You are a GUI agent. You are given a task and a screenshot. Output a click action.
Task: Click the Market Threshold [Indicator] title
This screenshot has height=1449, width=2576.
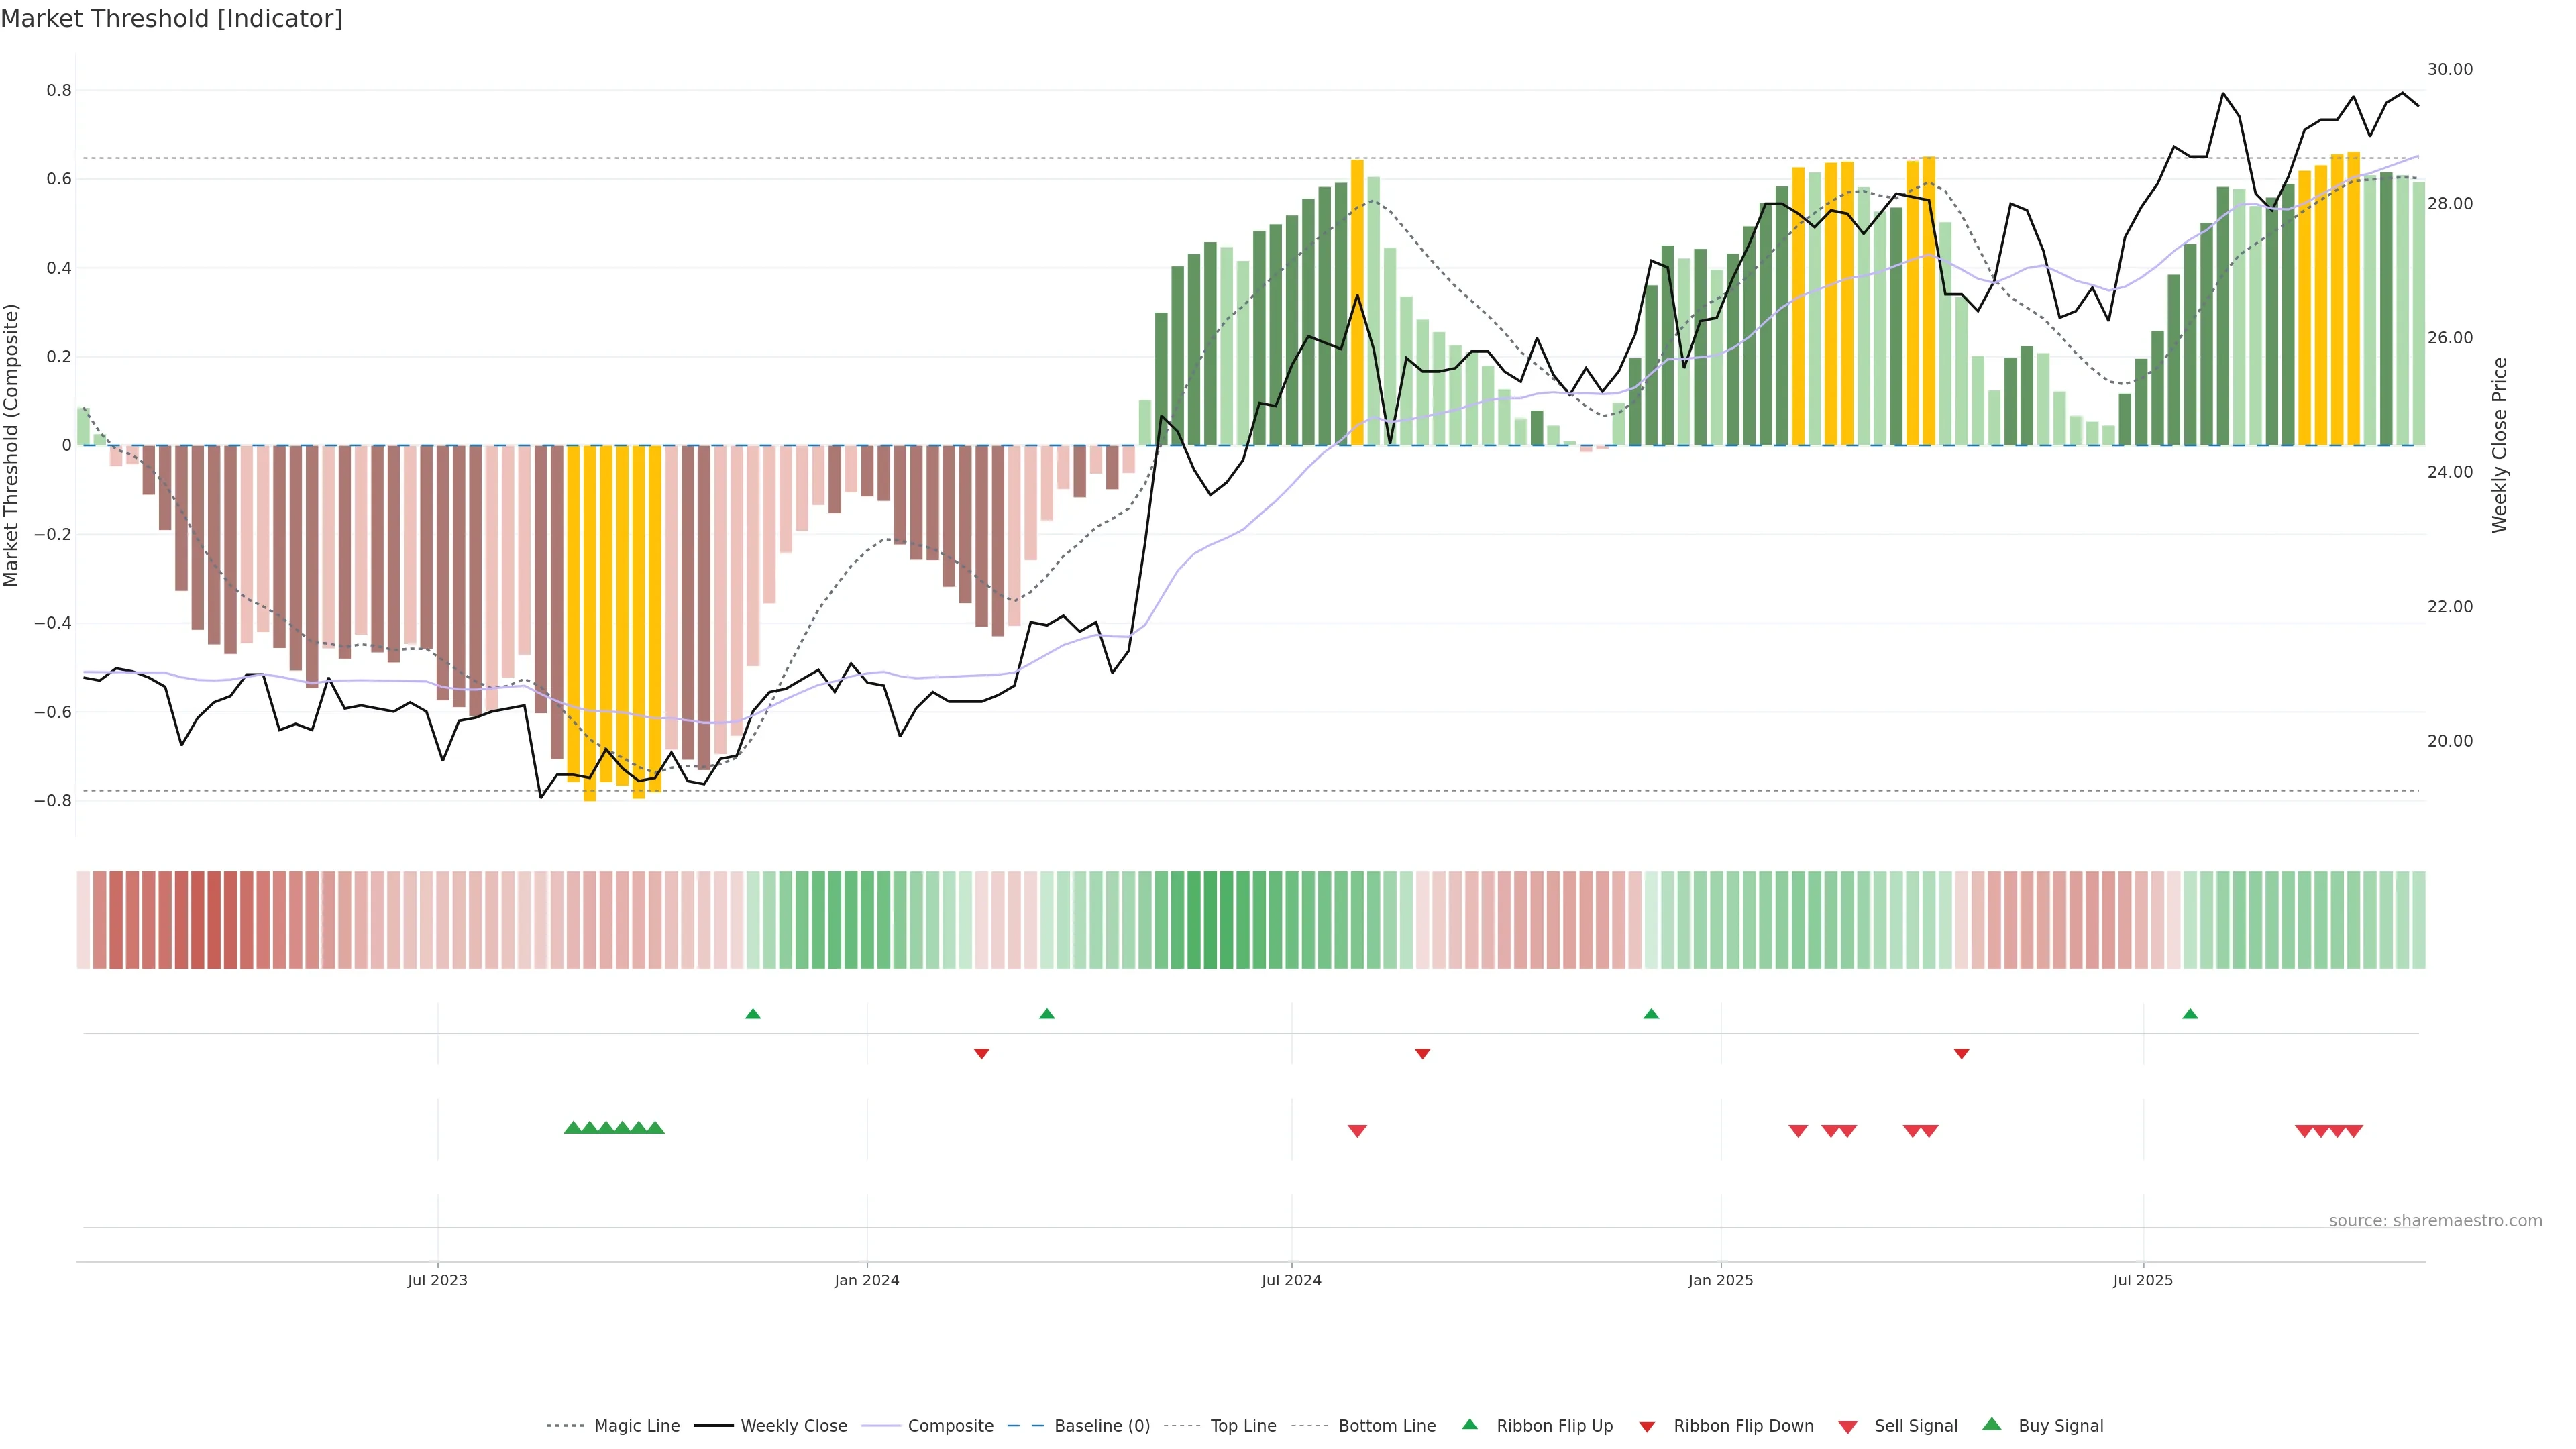click(x=171, y=19)
